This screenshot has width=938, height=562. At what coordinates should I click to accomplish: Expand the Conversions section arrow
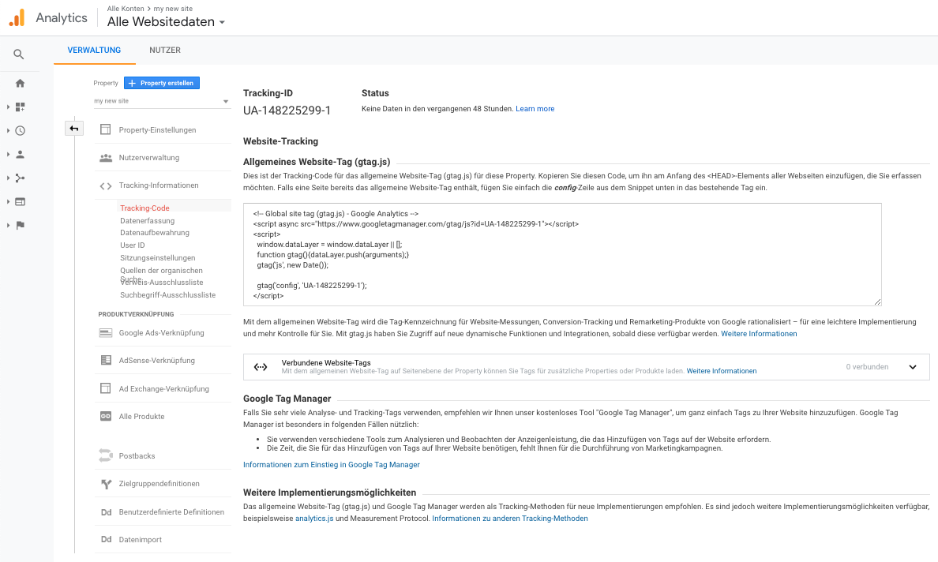click(x=8, y=226)
